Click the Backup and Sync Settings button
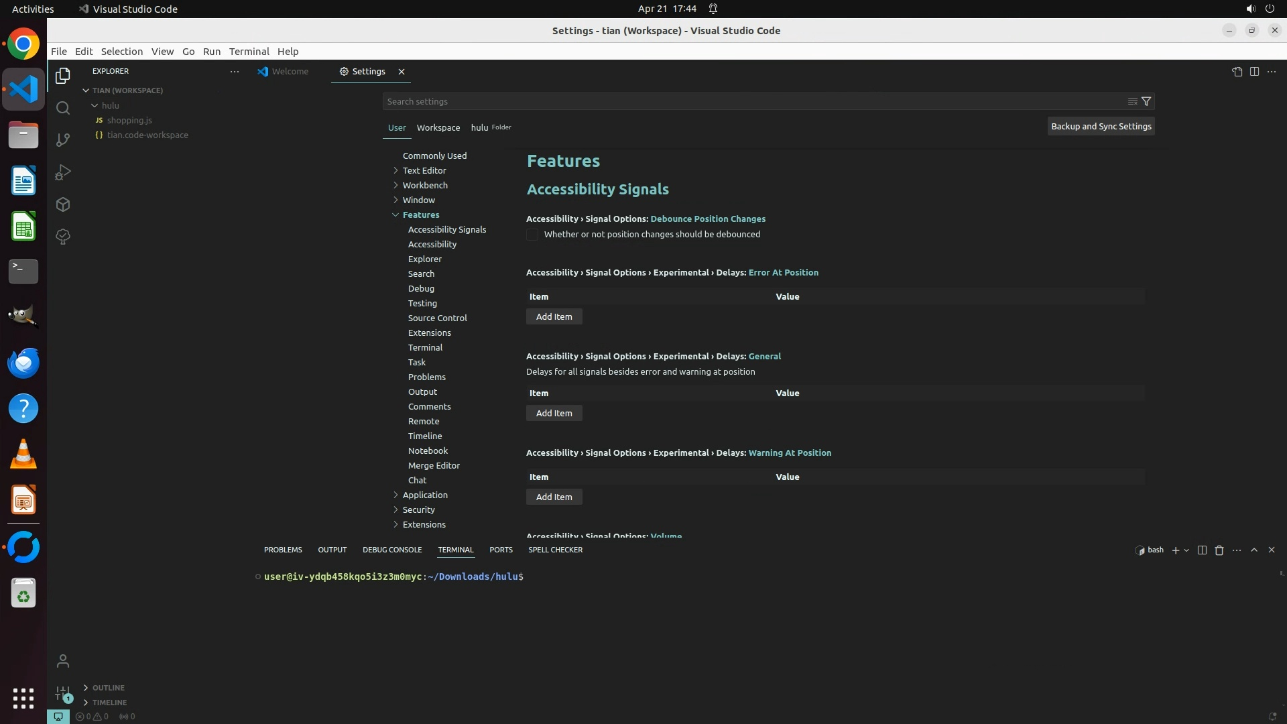 [x=1101, y=126]
